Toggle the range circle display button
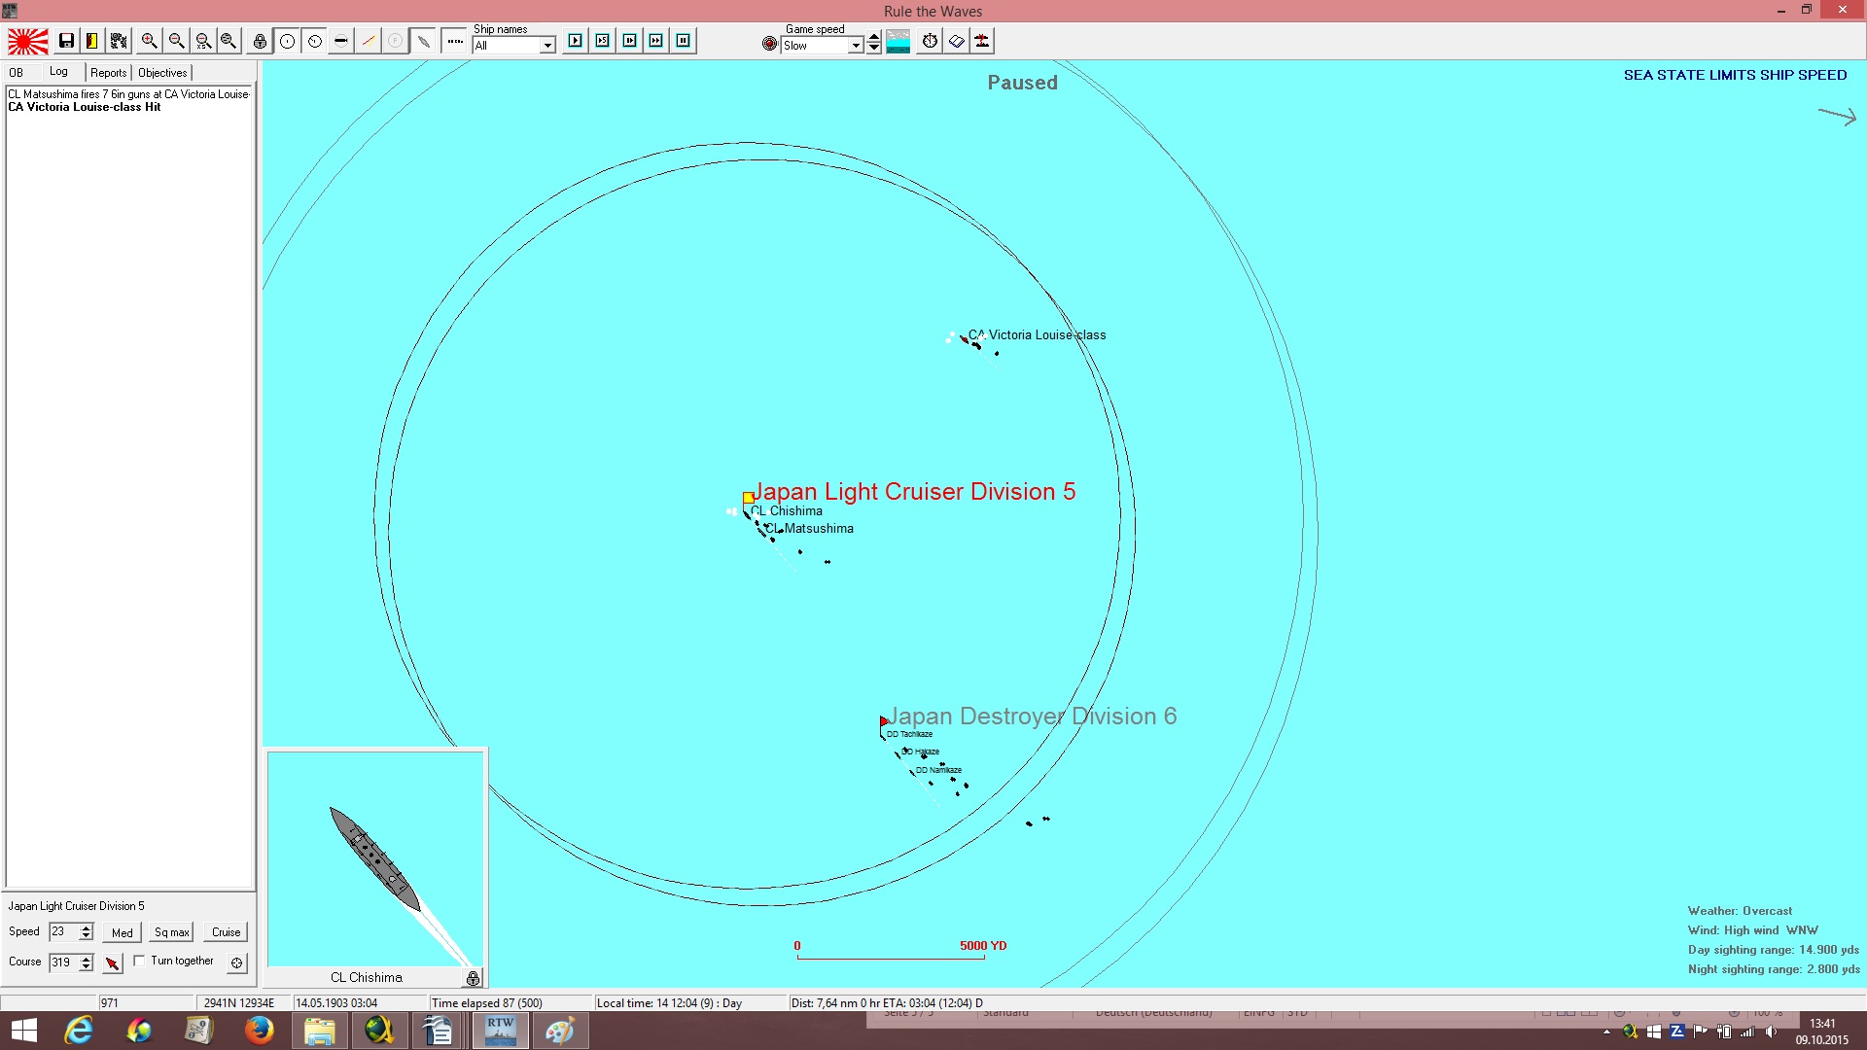This screenshot has width=1867, height=1050. coord(288,41)
